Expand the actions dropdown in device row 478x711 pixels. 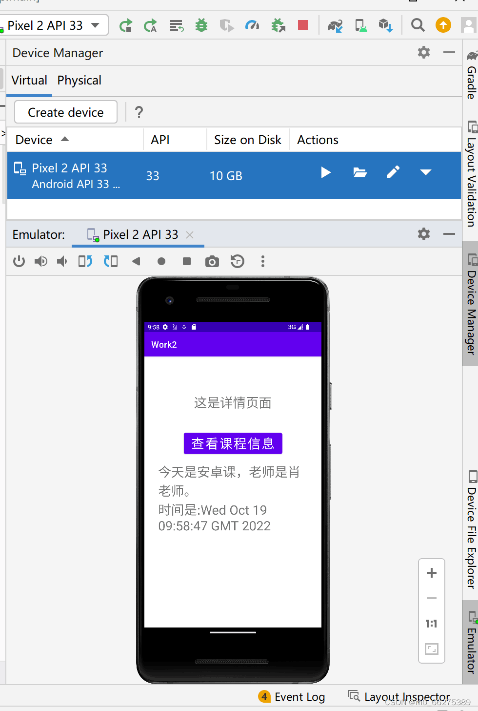click(x=425, y=172)
